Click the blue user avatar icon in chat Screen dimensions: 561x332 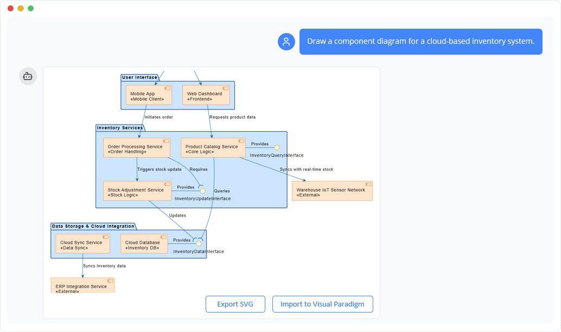(286, 41)
